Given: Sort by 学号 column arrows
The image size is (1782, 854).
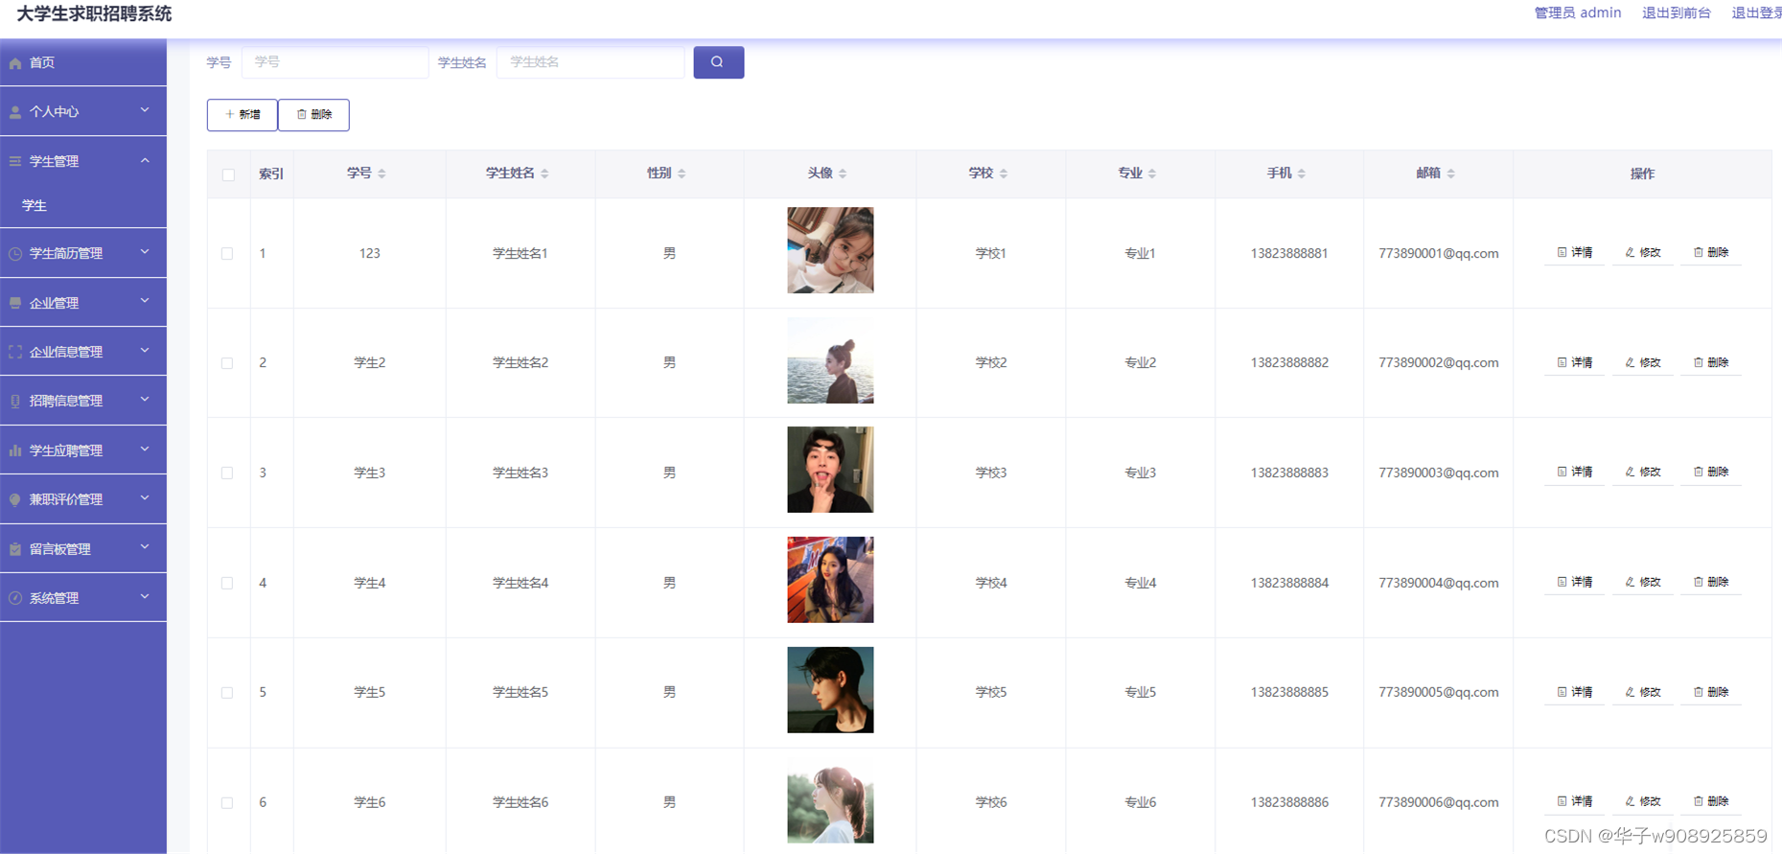Looking at the screenshot, I should pos(382,173).
